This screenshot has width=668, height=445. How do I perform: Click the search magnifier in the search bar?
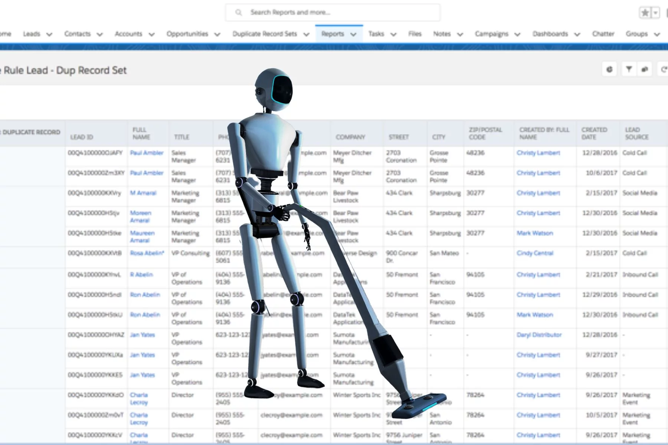click(238, 12)
